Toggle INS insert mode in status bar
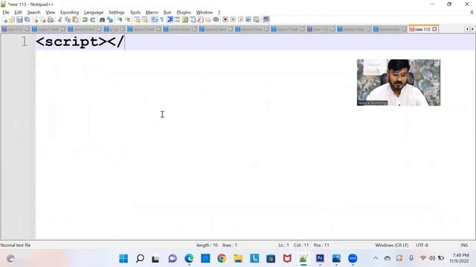Viewport: 476px width, 267px height. point(464,245)
